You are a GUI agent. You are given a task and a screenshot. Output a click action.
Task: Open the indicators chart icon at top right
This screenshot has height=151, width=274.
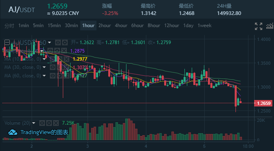point(270,26)
